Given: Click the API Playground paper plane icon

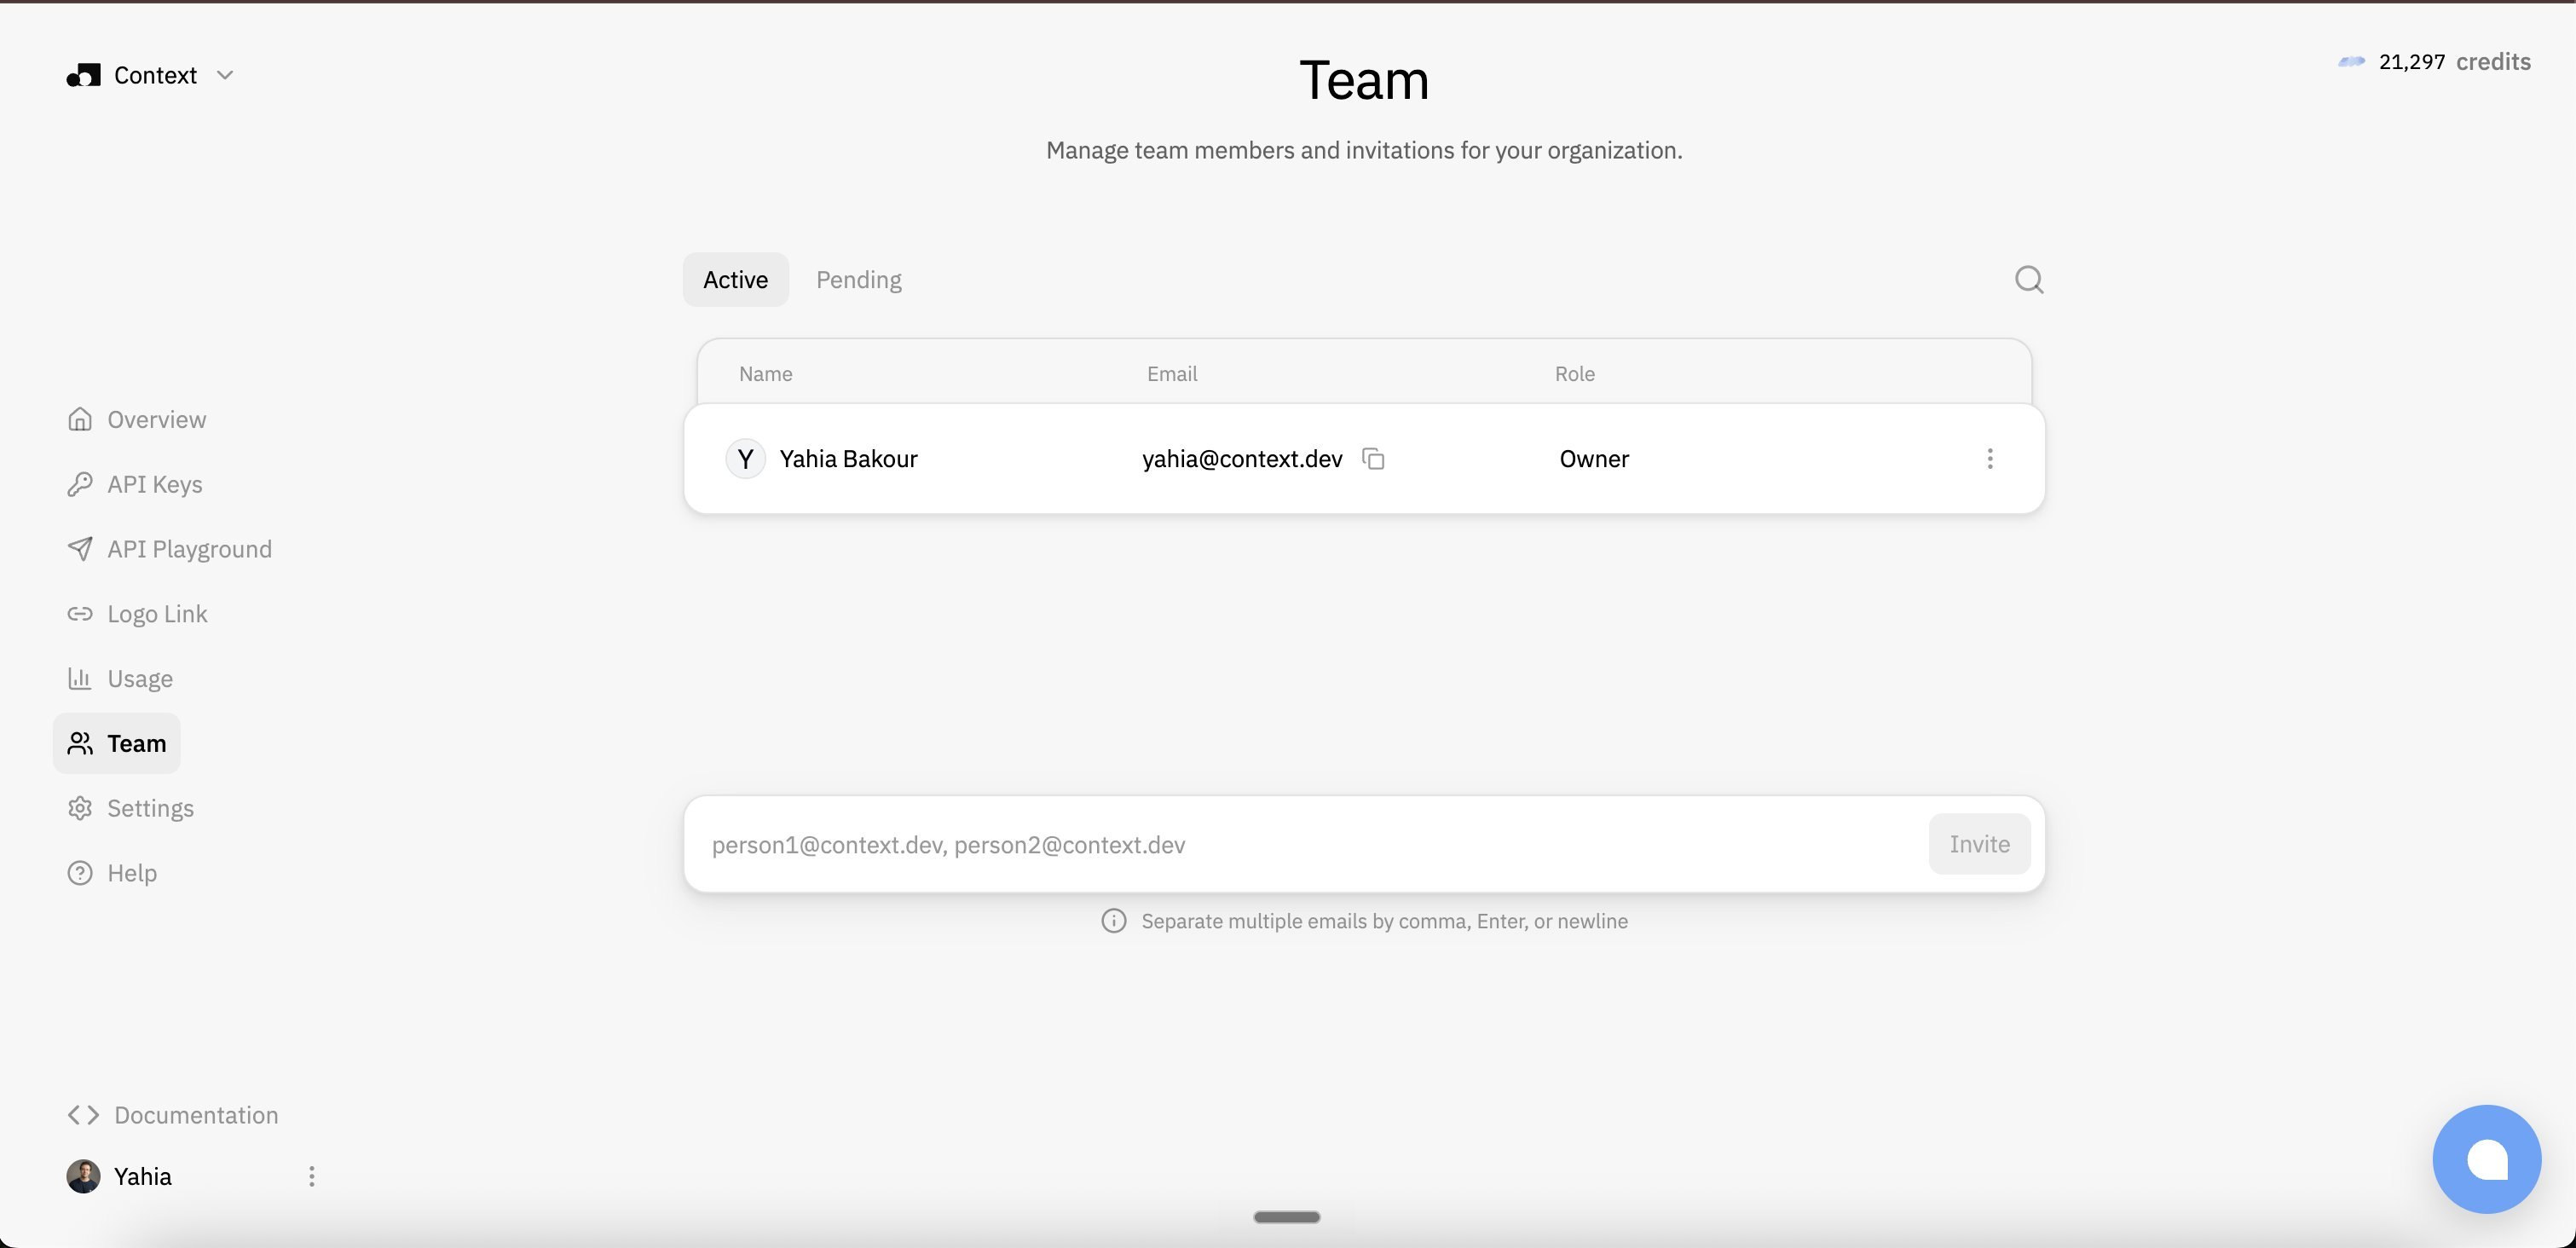Looking at the screenshot, I should tap(80, 549).
